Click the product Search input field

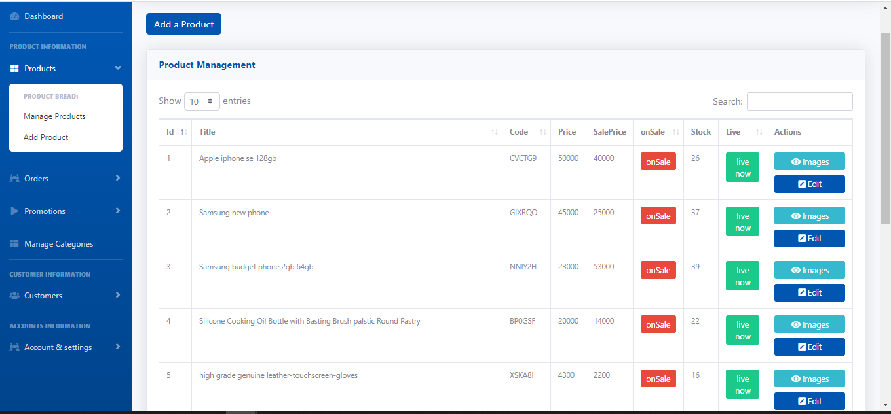[800, 101]
